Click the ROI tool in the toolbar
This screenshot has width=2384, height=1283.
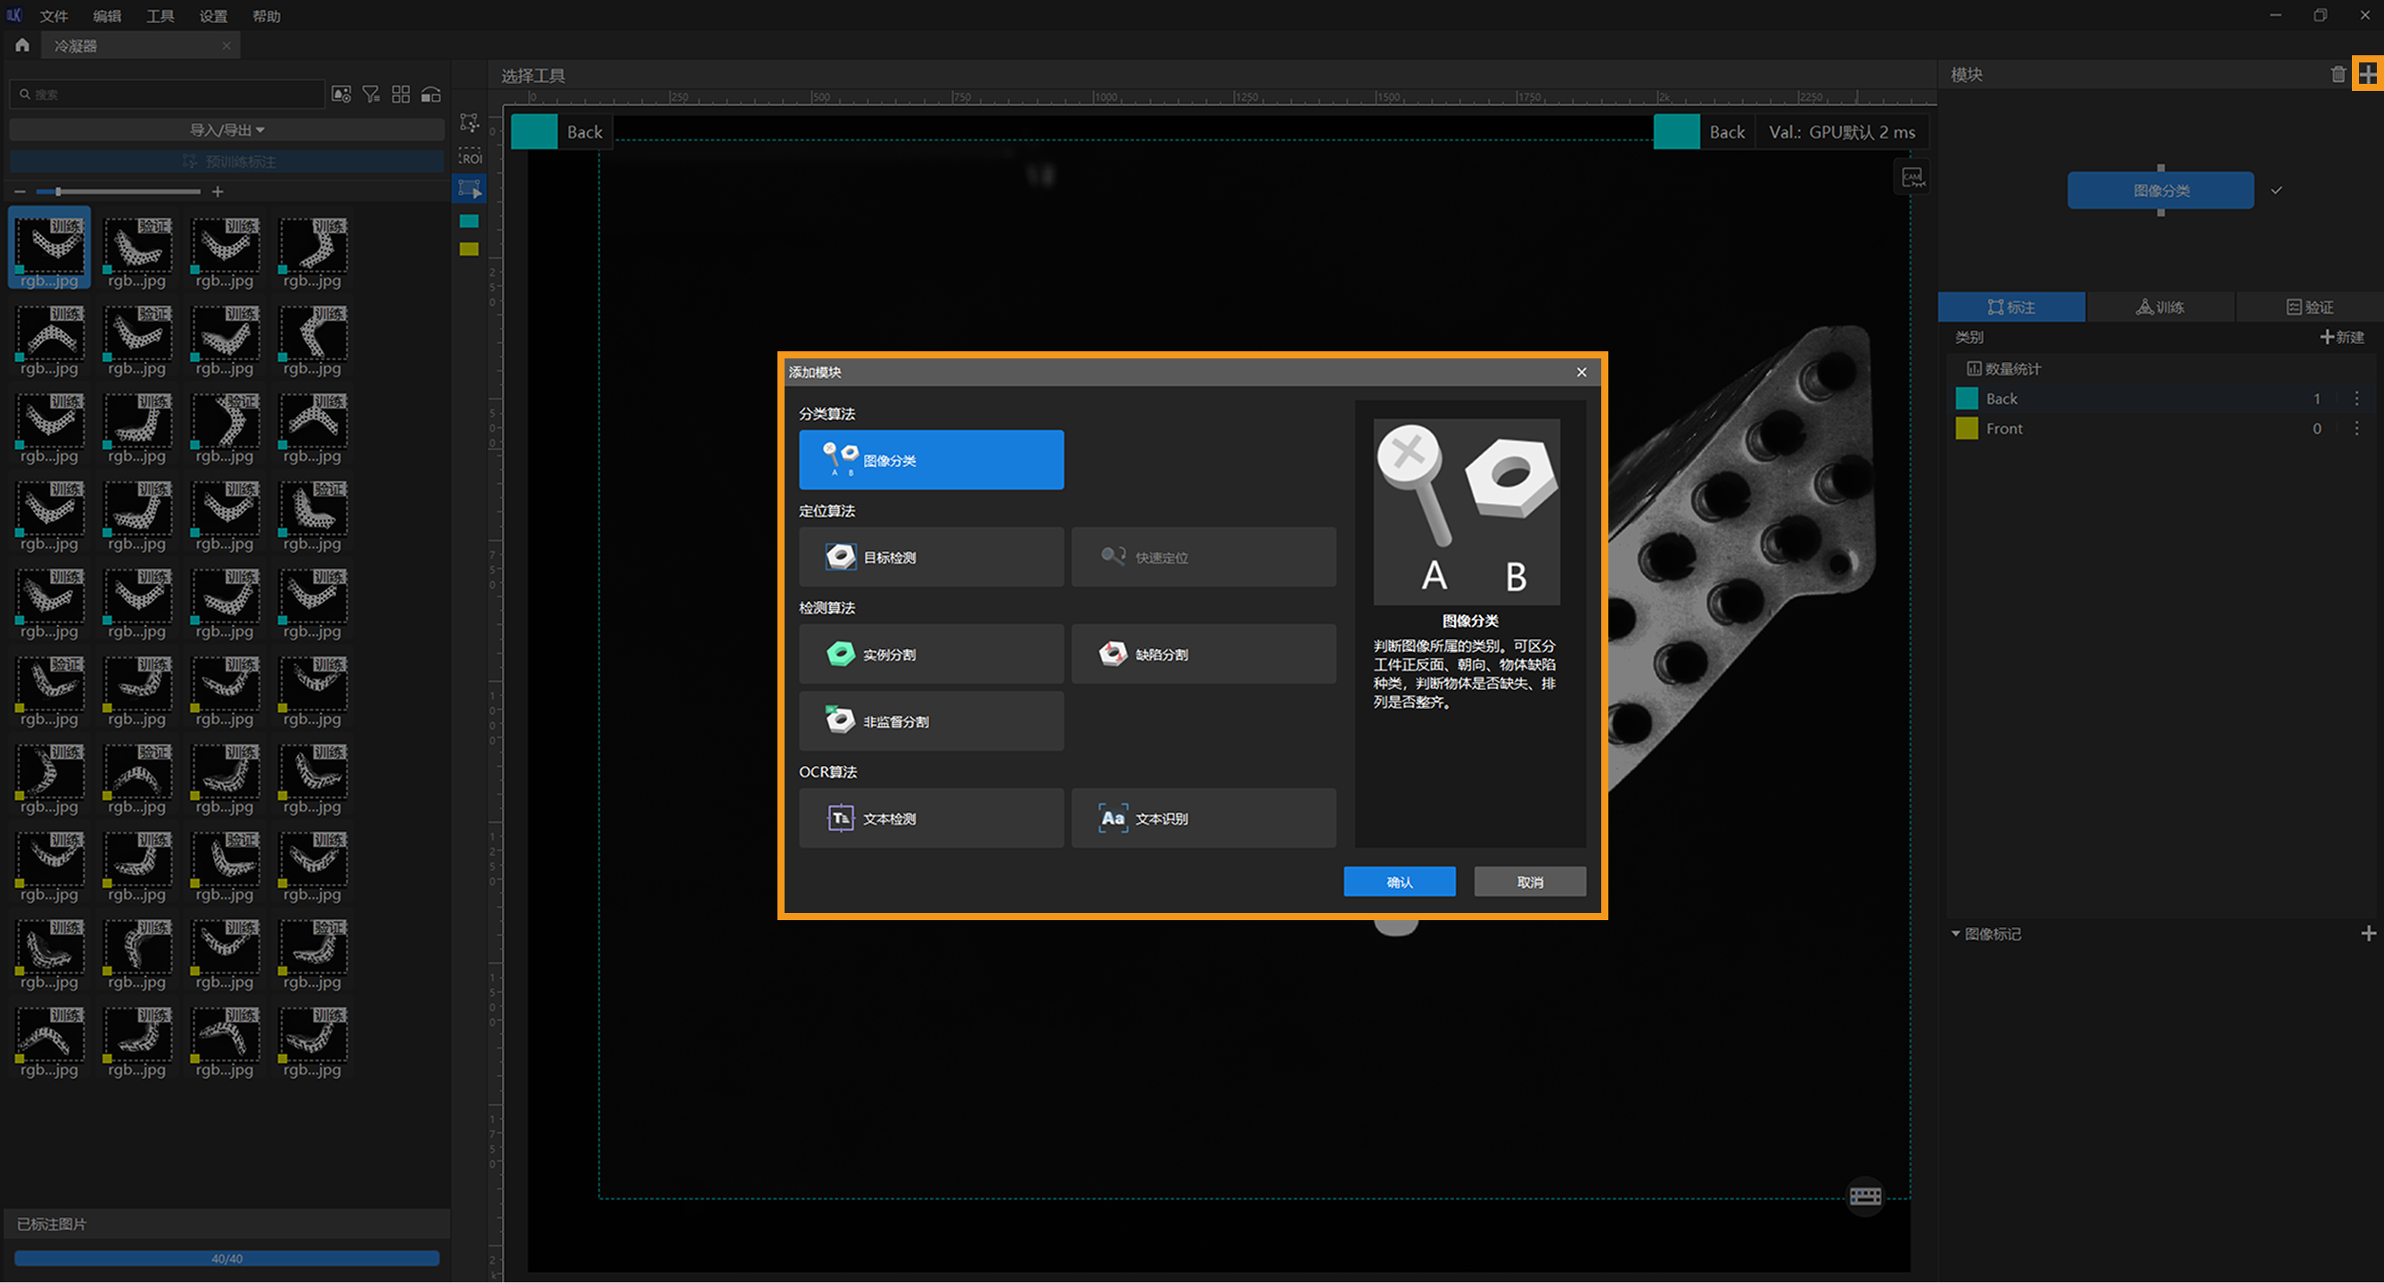point(470,156)
